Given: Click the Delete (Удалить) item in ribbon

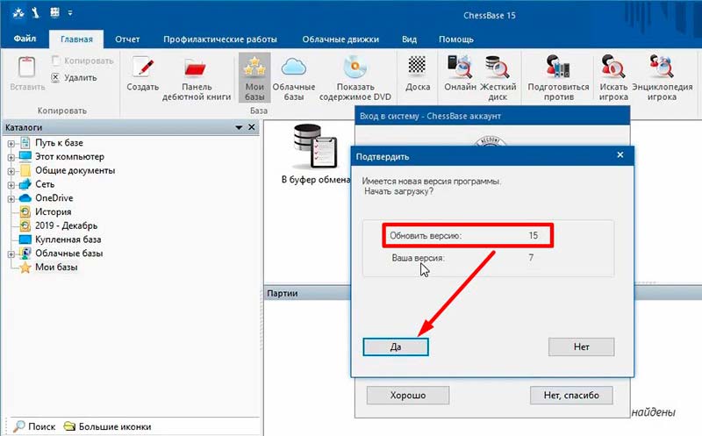Looking at the screenshot, I should [77, 77].
